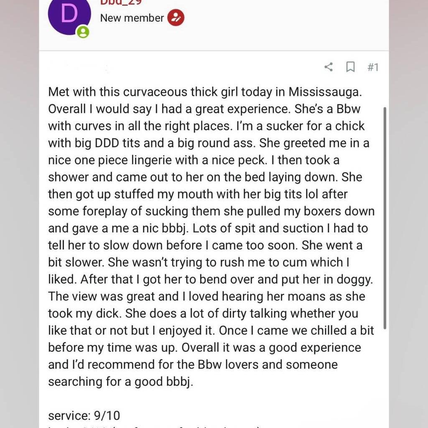Open the #1 post number link
The image size is (428, 428).
coord(373,67)
